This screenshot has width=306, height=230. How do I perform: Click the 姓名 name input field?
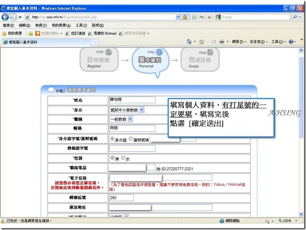pos(132,100)
